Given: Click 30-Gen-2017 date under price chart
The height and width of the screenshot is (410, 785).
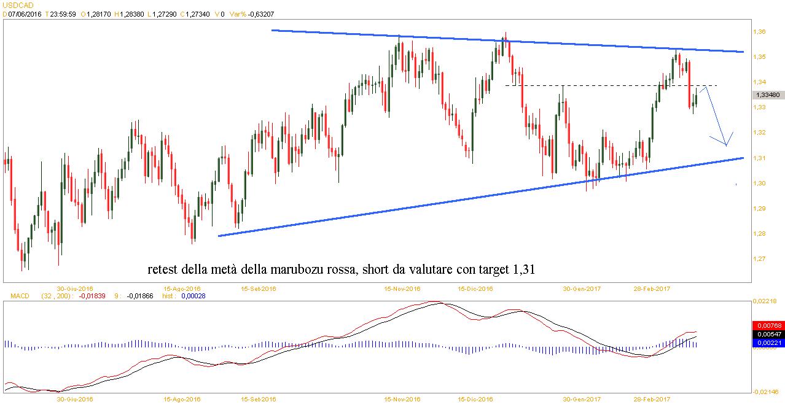Looking at the screenshot, I should coord(582,288).
